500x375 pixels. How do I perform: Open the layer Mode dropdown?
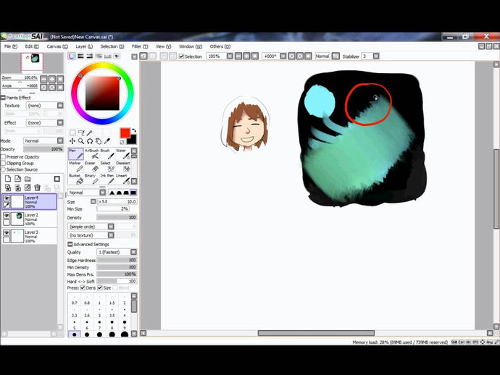(x=60, y=141)
